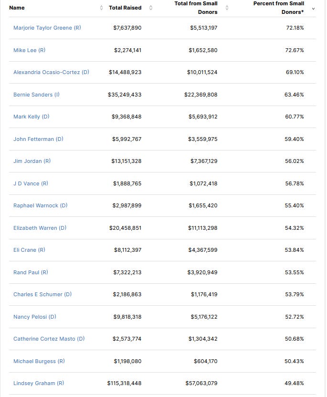Screen dimensions: 327x397
Task: Open Marjorie Taylor Greene (R) link
Action: (x=47, y=28)
